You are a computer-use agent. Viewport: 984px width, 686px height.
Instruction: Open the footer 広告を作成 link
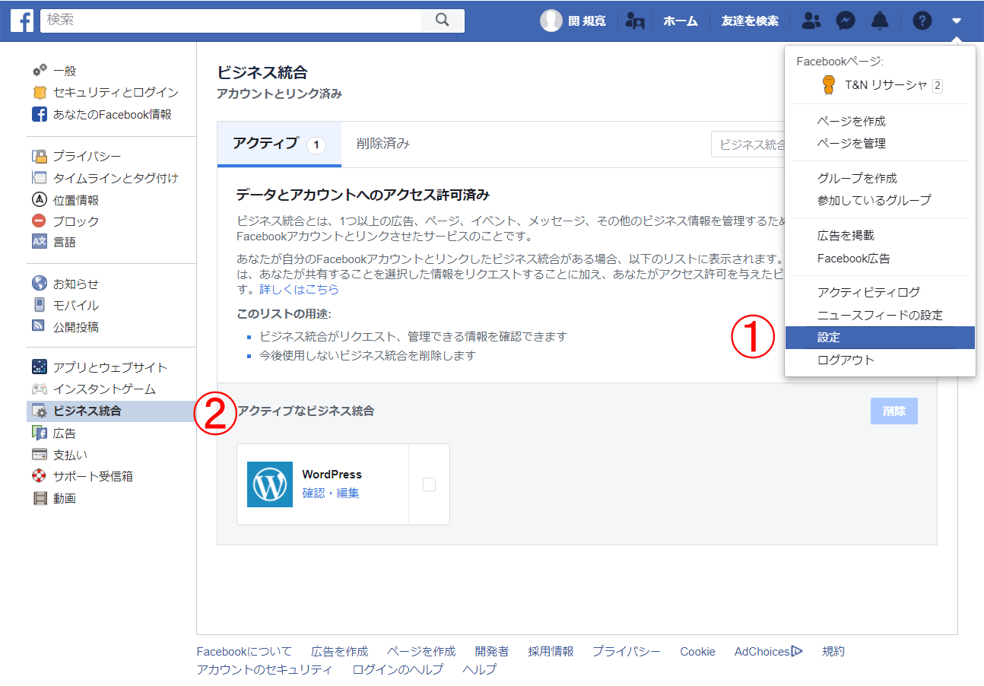point(339,651)
